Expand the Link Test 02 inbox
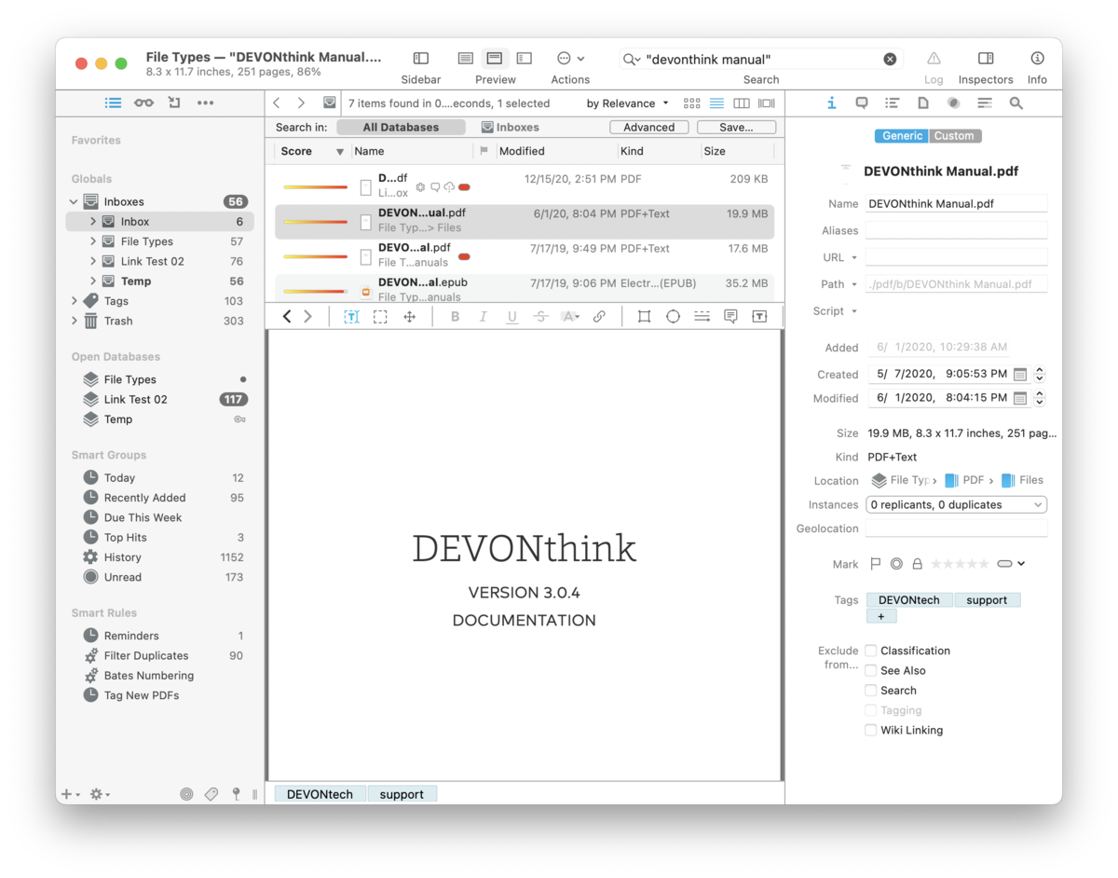The width and height of the screenshot is (1118, 878). [x=93, y=261]
